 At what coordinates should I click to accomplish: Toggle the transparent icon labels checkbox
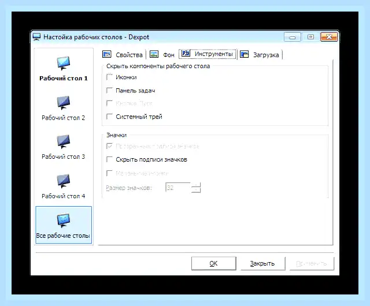tap(109, 146)
